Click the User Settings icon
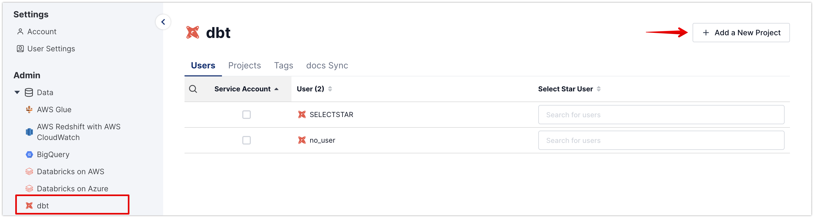The width and height of the screenshot is (814, 218). [20, 49]
